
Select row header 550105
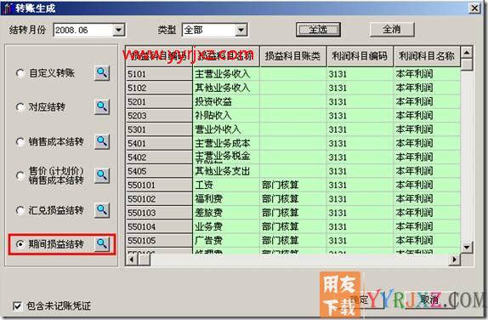[159, 241]
